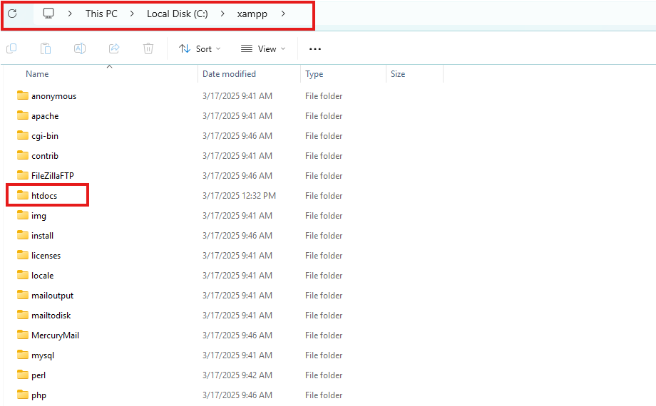Select the apache folder icon

pos(23,115)
